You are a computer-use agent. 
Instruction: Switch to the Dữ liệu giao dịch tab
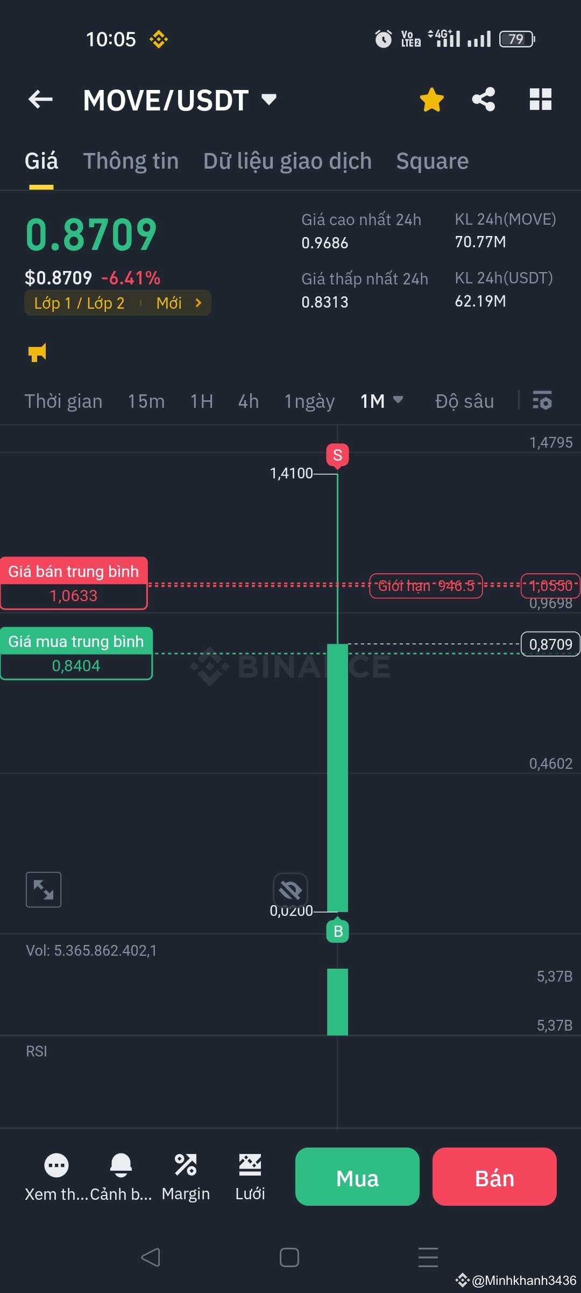click(x=287, y=161)
